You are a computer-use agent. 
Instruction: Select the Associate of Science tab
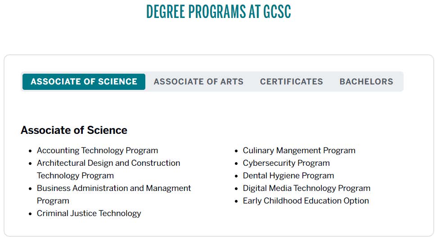(x=84, y=82)
